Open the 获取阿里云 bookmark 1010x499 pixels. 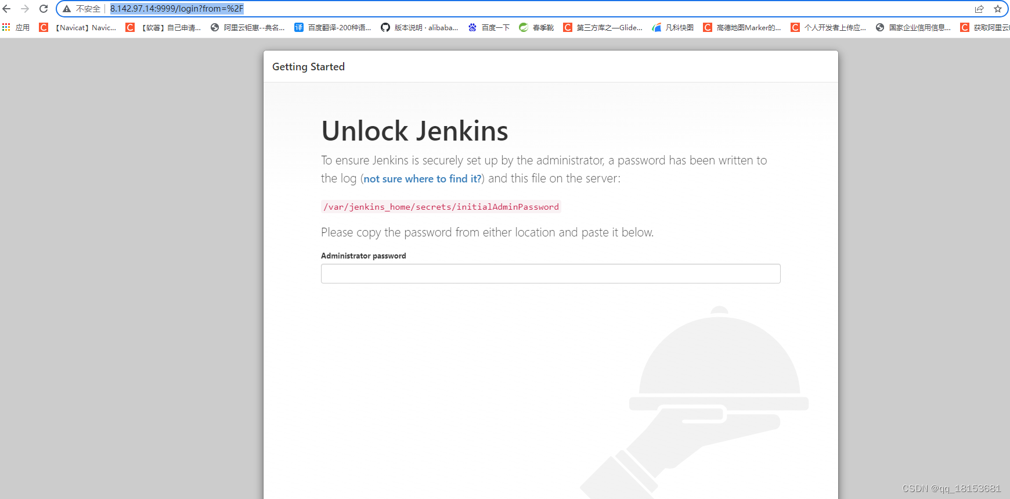[985, 27]
